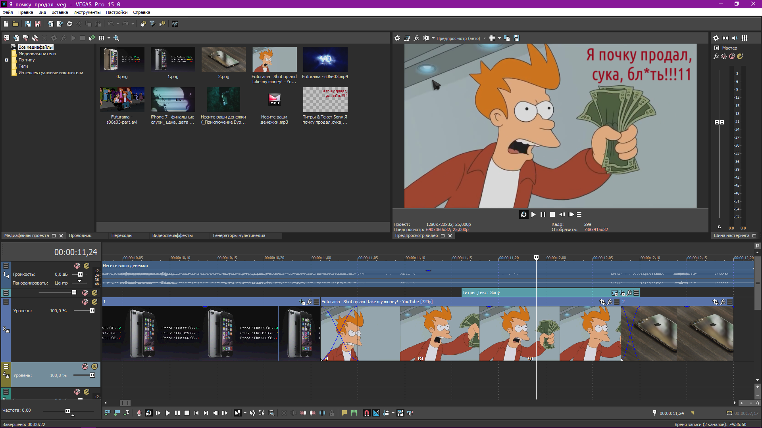Mute audio track 1
This screenshot has width=762, height=428.
tap(77, 266)
